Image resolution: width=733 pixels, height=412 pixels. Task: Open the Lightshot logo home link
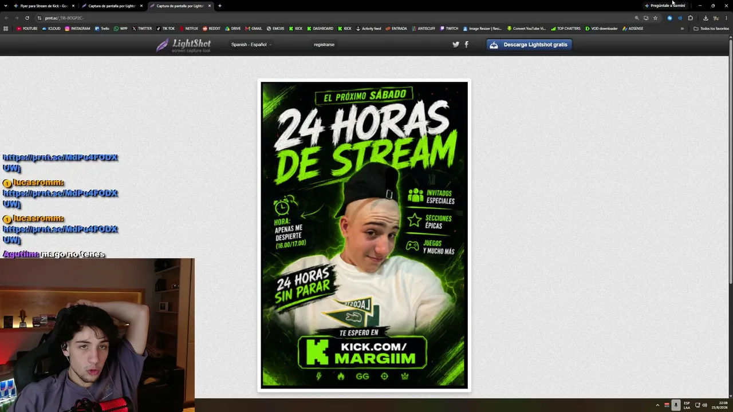(x=183, y=45)
